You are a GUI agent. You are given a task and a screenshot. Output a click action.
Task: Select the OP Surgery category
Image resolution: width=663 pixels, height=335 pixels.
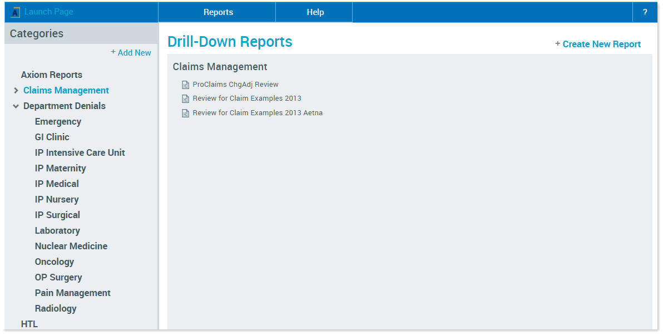click(58, 277)
